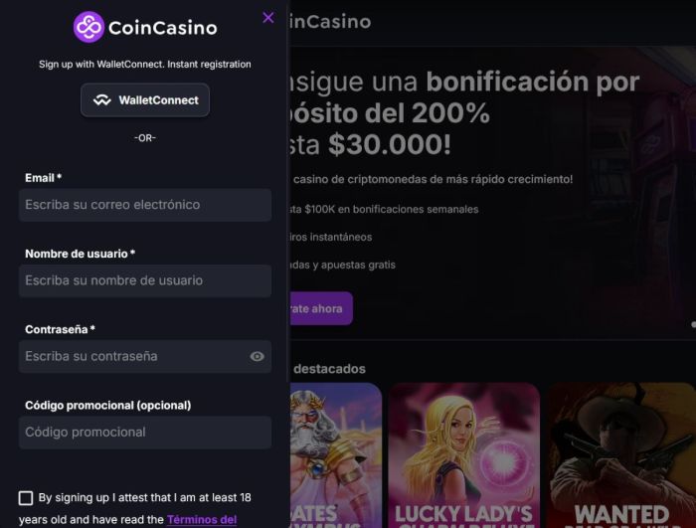Click the WalletConnect wave icon
Screen dimensions: 696x528
click(102, 99)
